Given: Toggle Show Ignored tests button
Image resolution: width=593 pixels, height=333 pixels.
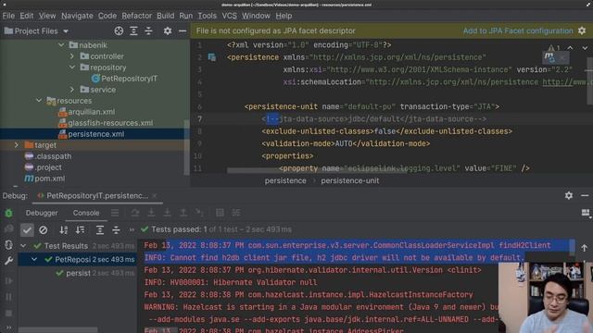Looking at the screenshot, I should coord(44,229).
